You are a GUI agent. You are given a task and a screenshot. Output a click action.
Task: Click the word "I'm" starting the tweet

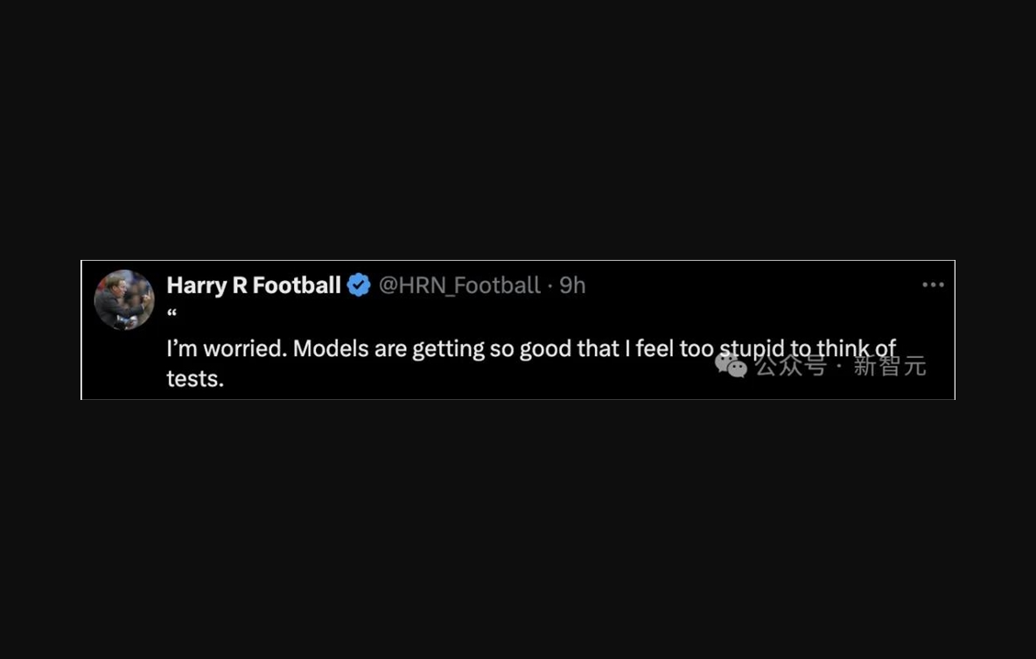182,348
